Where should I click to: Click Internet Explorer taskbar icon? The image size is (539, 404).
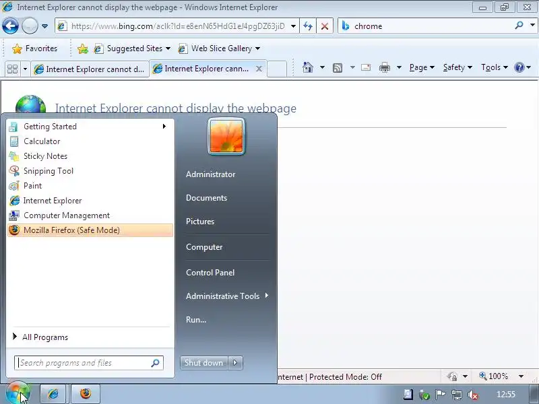point(53,394)
